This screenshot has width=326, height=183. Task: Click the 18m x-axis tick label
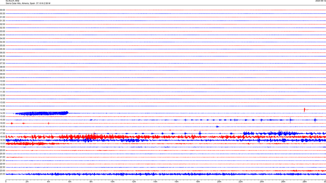pyautogui.click(x=198, y=182)
